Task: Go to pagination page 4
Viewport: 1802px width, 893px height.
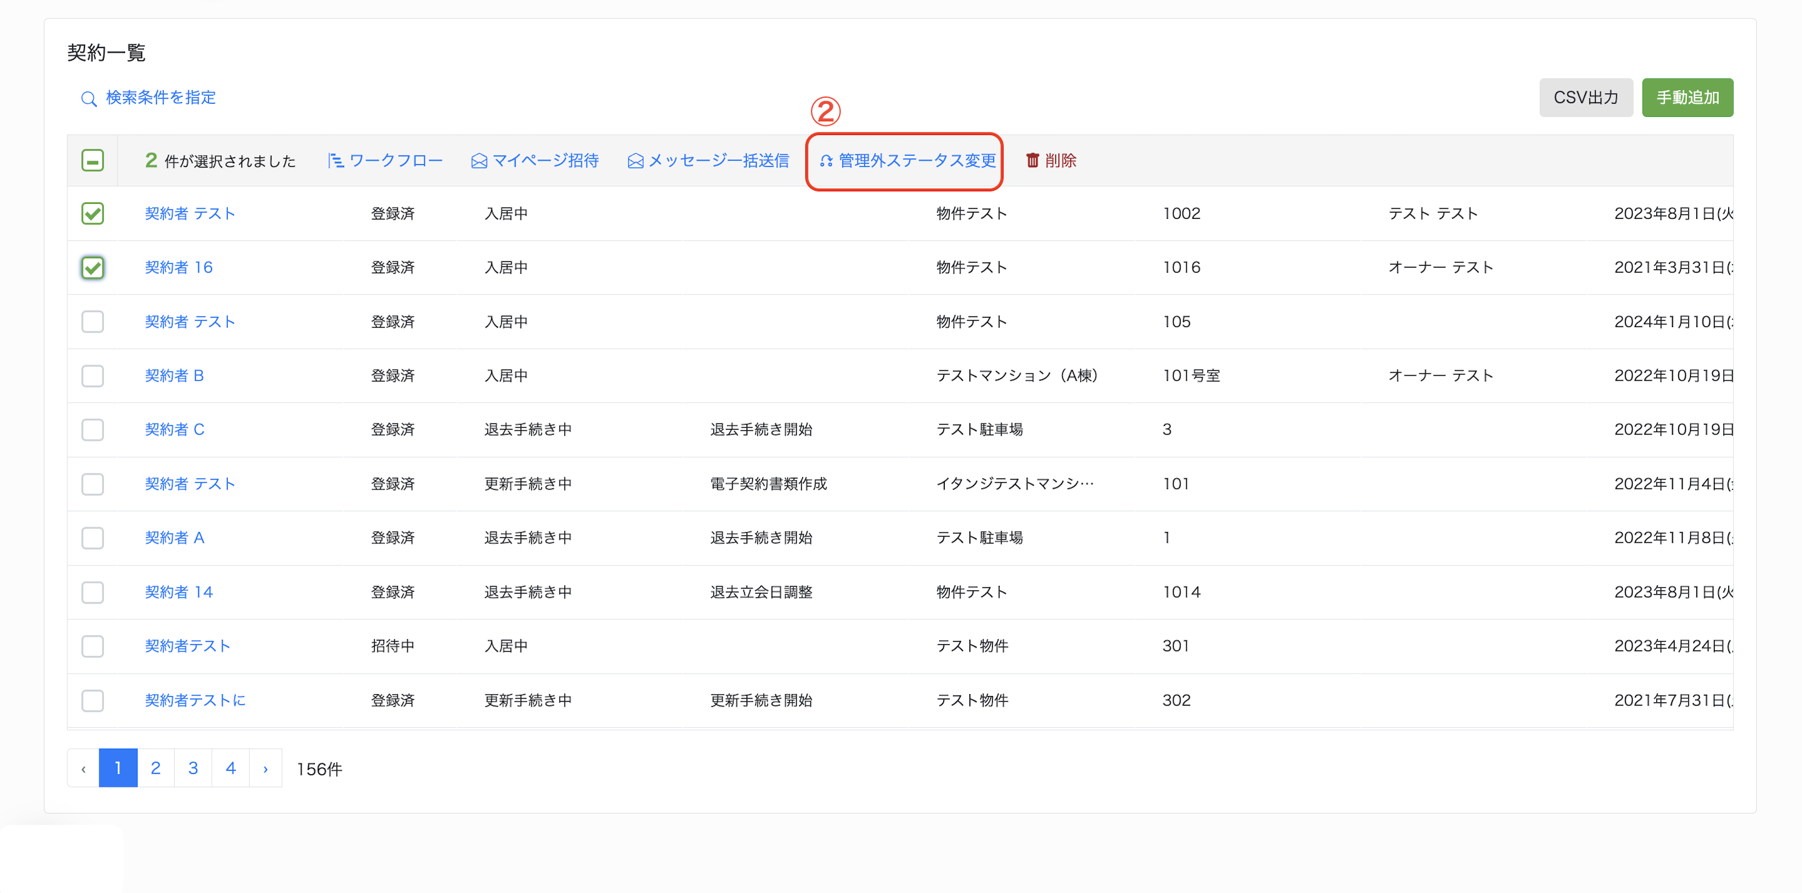Action: point(231,769)
